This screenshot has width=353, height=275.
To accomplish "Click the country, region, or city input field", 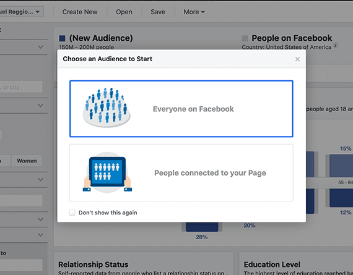I will pyautogui.click(x=21, y=87).
